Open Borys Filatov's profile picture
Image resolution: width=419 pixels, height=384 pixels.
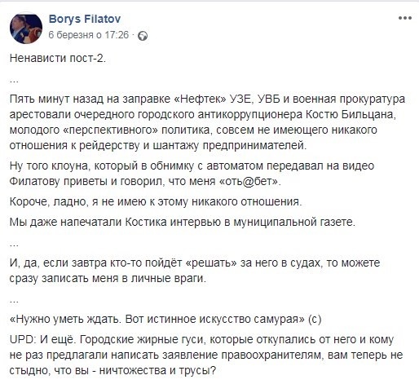tap(26, 28)
